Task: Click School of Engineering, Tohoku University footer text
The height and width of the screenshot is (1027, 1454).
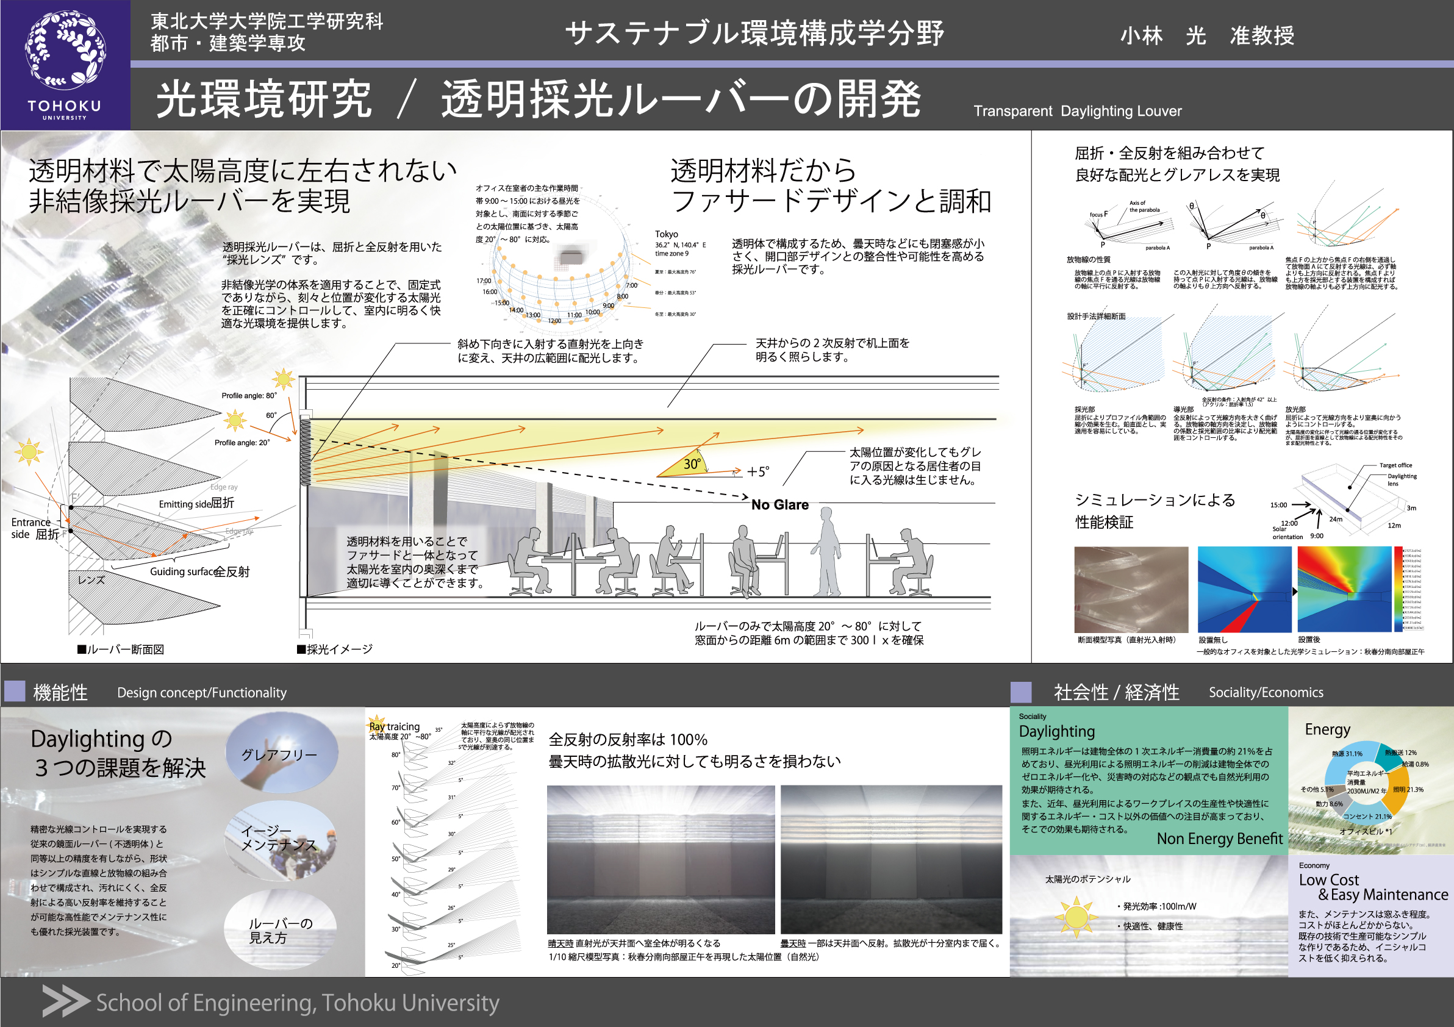Action: click(298, 1003)
